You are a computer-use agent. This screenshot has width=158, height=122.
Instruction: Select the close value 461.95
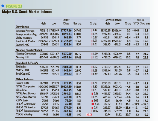68,90
